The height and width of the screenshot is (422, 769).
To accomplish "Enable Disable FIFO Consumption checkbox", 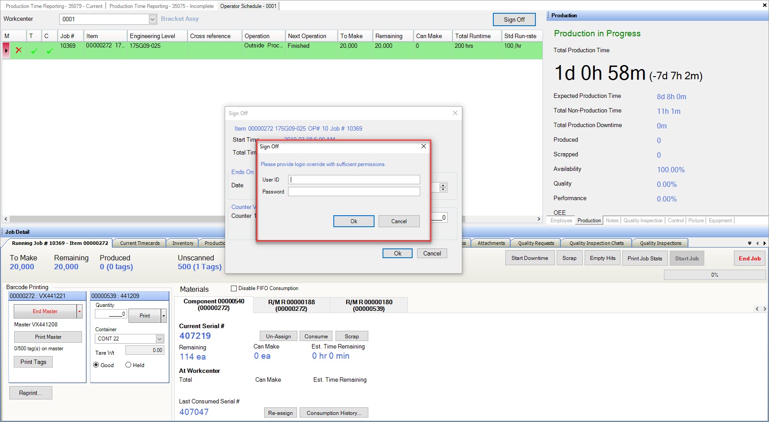I will [x=234, y=288].
